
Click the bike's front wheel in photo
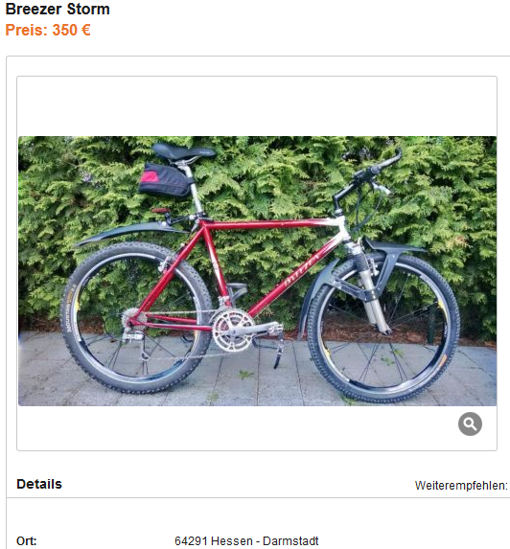pos(382,328)
